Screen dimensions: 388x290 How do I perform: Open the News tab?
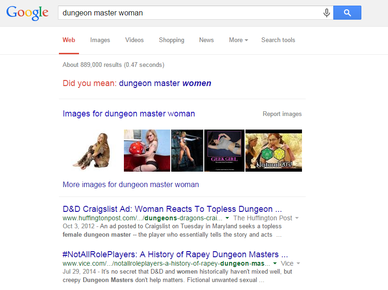coord(206,40)
